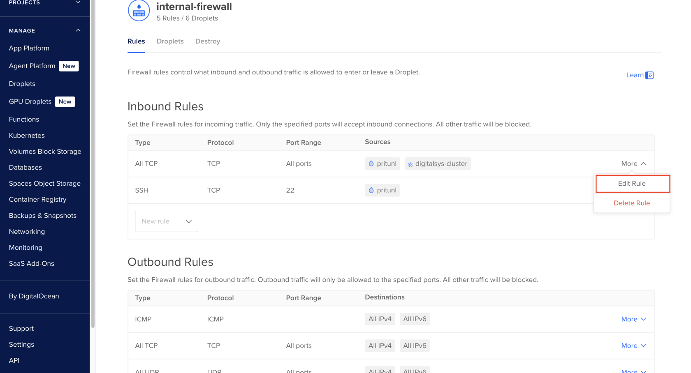Go to Networking in the sidebar

click(27, 232)
